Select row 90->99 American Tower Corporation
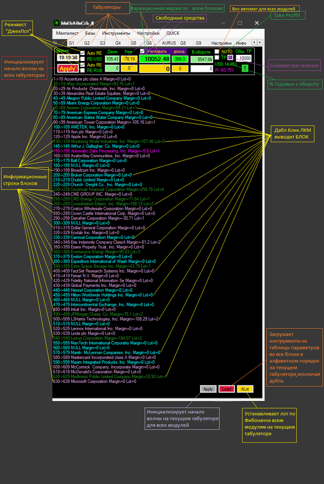Screen dimensions: 324x484 pos(104,122)
